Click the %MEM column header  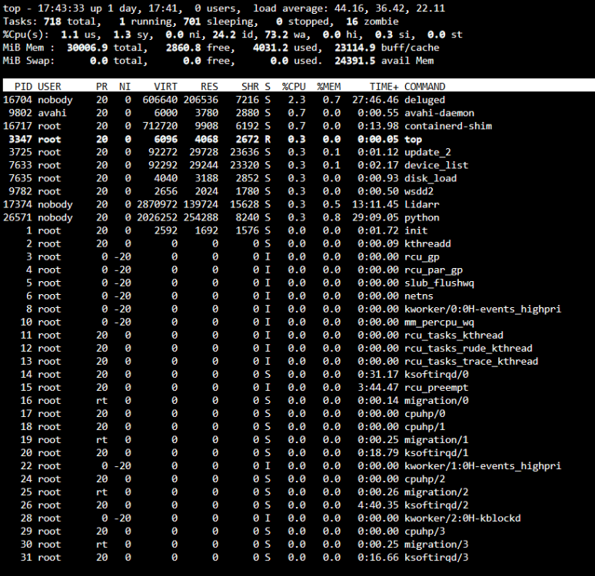pos(328,87)
